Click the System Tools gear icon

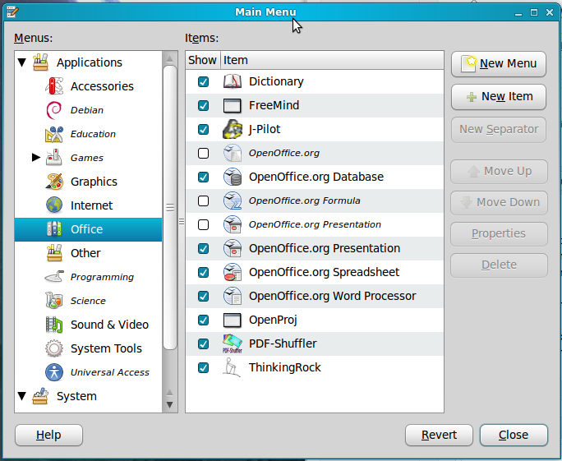54,348
